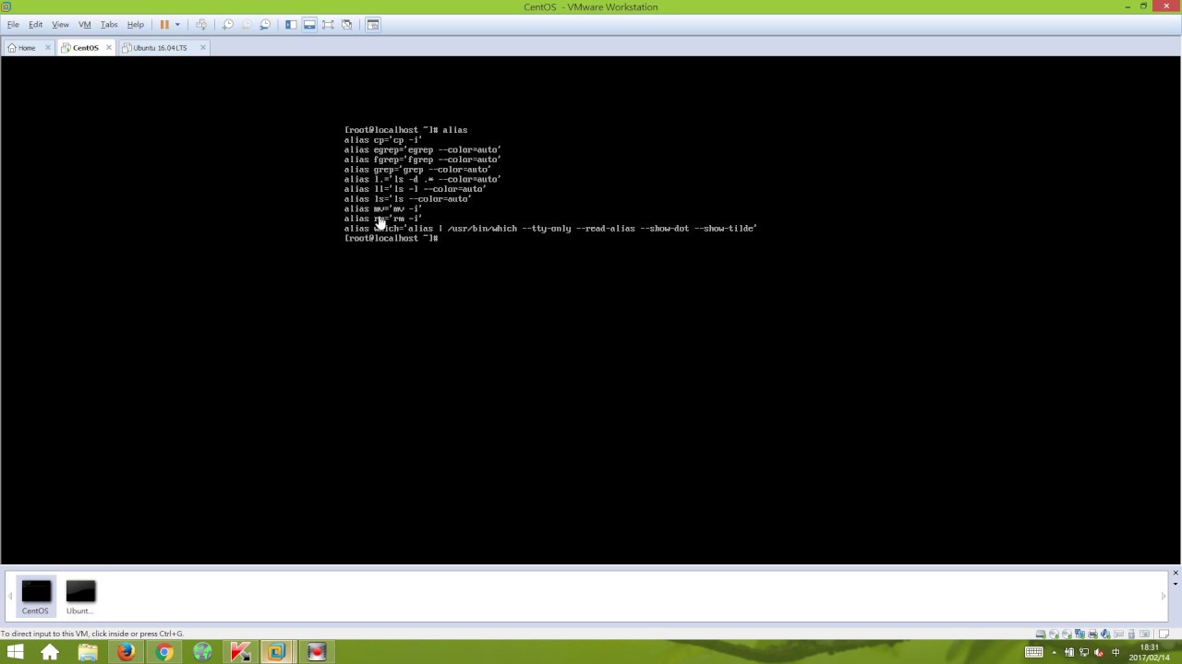1182x664 pixels.
Task: Click the greyed serial device status icon
Action: click(x=1118, y=634)
